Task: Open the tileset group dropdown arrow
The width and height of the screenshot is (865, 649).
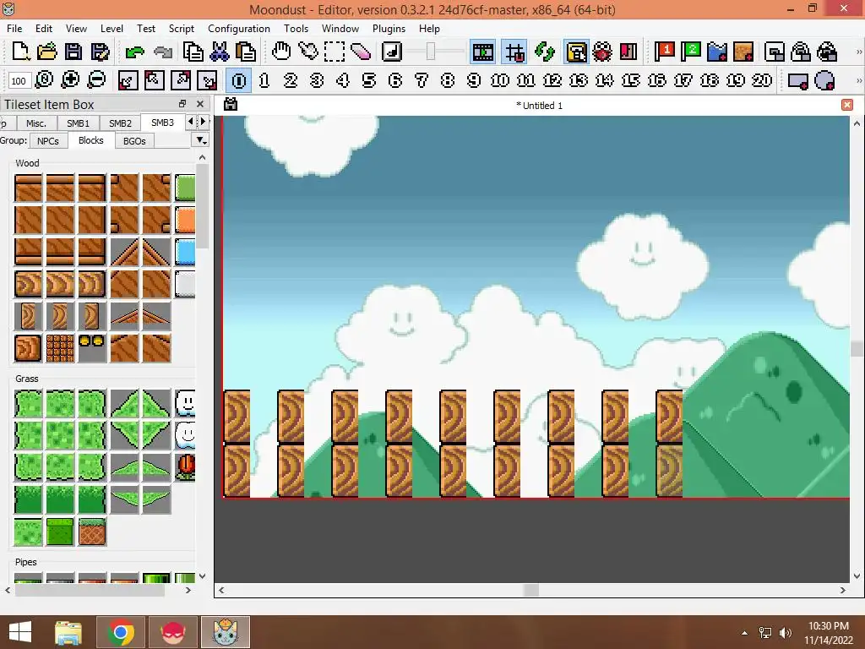Action: coord(201,141)
